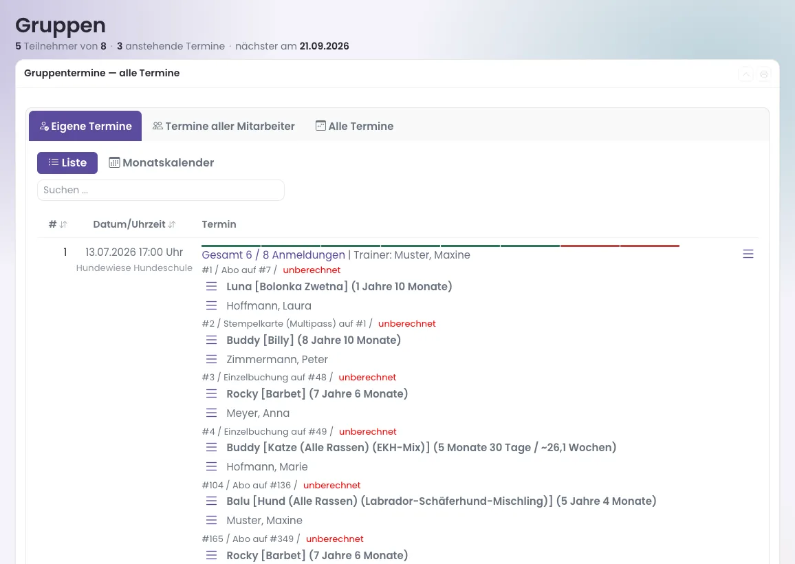Click the Buddy [Katze (Alle Rassen)] entry name
Image resolution: width=795 pixels, height=564 pixels.
tap(422, 448)
